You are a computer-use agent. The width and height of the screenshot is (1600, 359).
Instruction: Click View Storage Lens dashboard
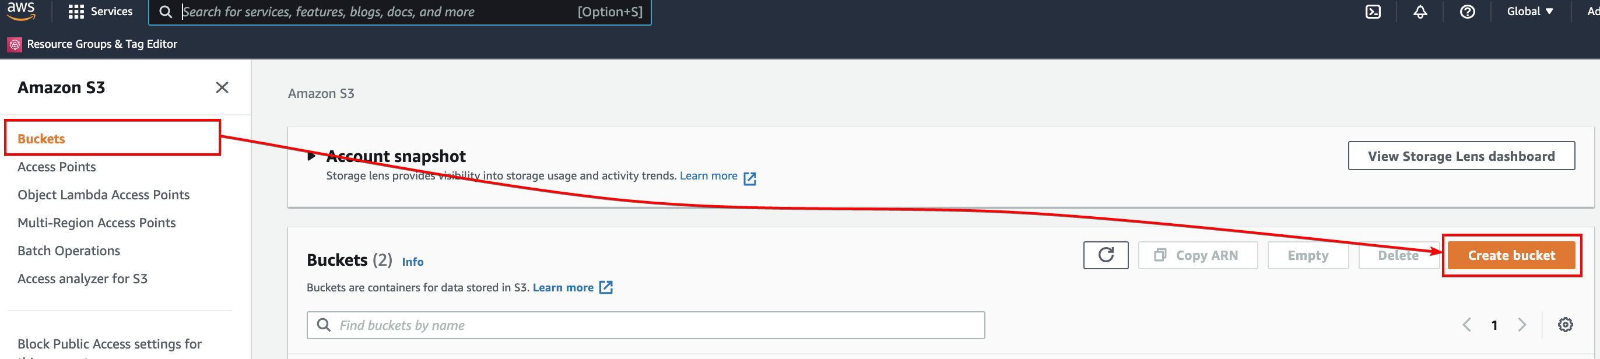[1461, 156]
